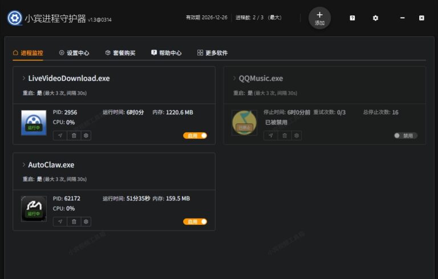Open the 设置中心 tab
The image size is (438, 279).
(74, 53)
